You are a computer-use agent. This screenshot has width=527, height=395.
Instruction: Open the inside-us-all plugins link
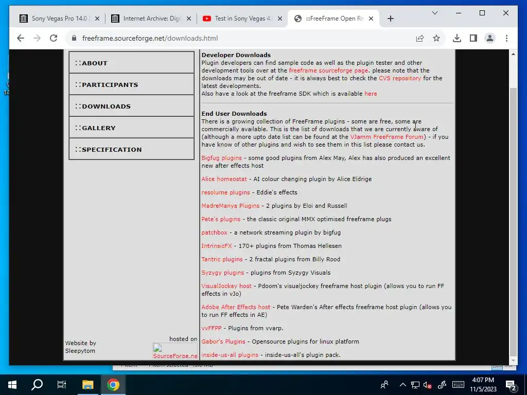tap(230, 355)
